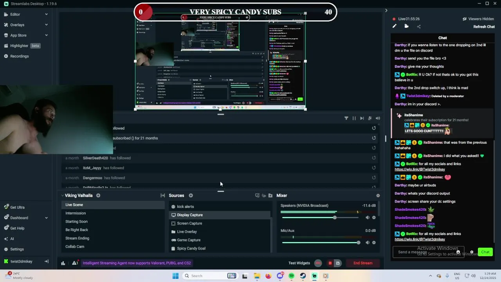501x282 pixels.
Task: Open the notifications warning icon
Action: tap(75, 263)
